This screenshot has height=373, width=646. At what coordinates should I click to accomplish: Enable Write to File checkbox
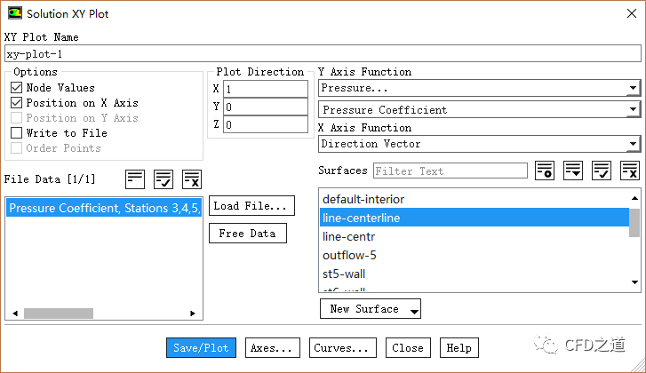(17, 133)
